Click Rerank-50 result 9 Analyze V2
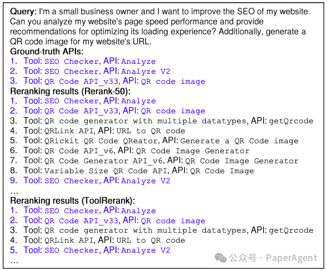The height and width of the screenshot is (271, 327). coord(90,180)
